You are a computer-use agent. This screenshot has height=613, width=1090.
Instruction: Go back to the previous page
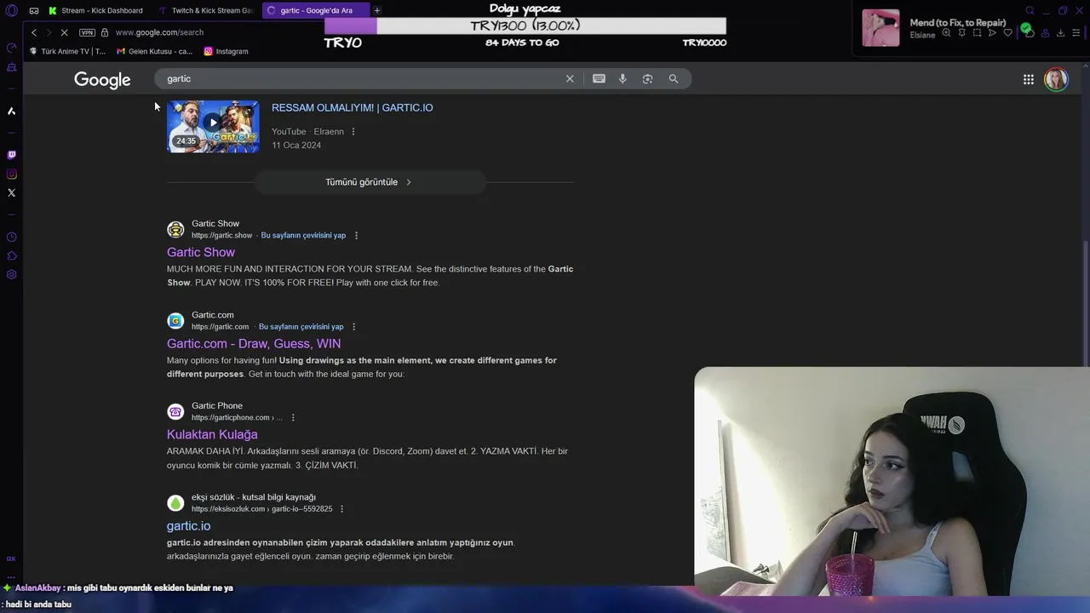[x=34, y=32]
